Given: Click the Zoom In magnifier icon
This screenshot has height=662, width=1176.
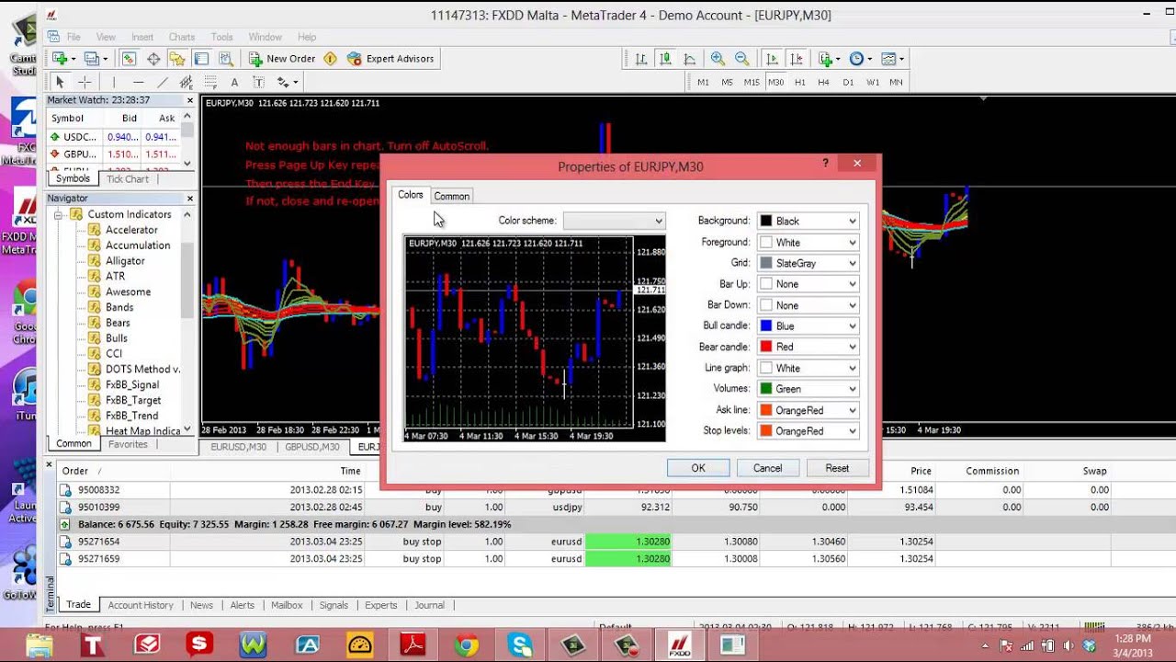Looking at the screenshot, I should (x=718, y=59).
